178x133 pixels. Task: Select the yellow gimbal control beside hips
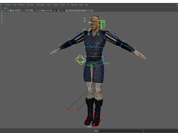pyautogui.click(x=80, y=59)
